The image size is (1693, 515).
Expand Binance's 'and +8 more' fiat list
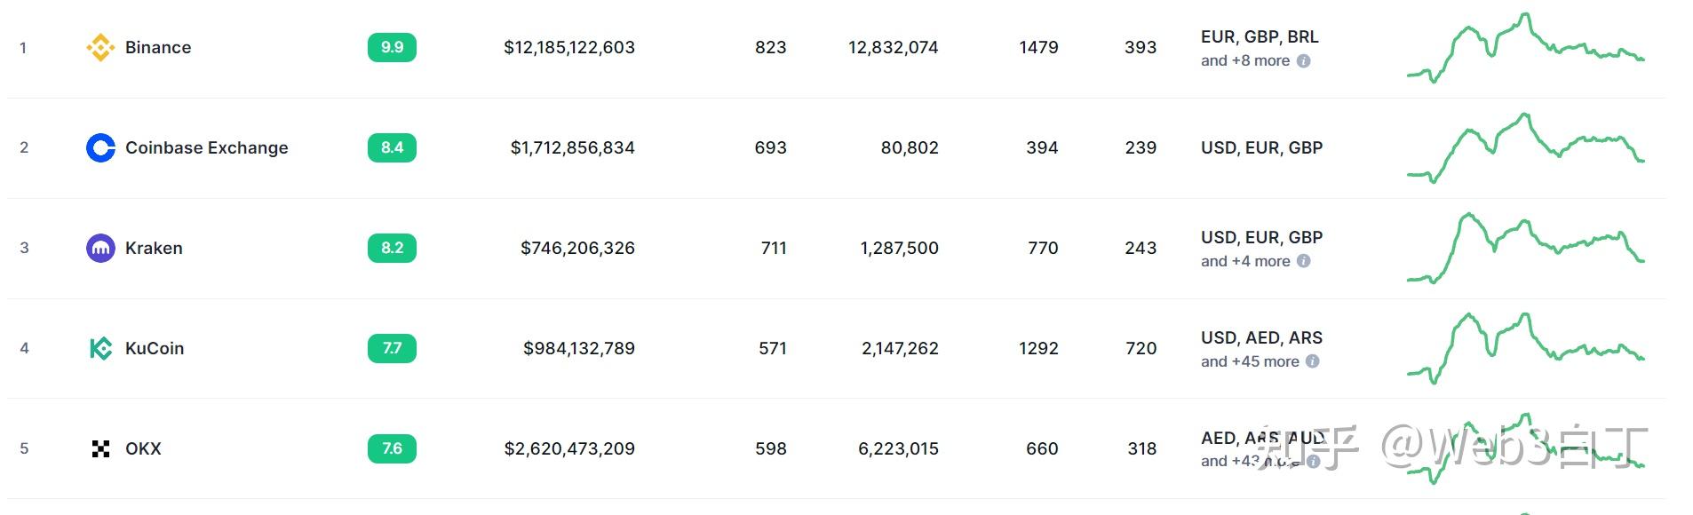coord(1245,61)
